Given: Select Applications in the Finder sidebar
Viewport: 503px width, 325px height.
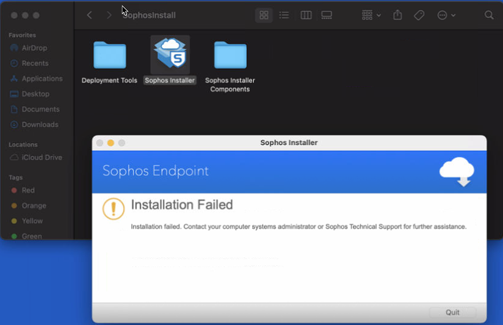Looking at the screenshot, I should tap(42, 79).
